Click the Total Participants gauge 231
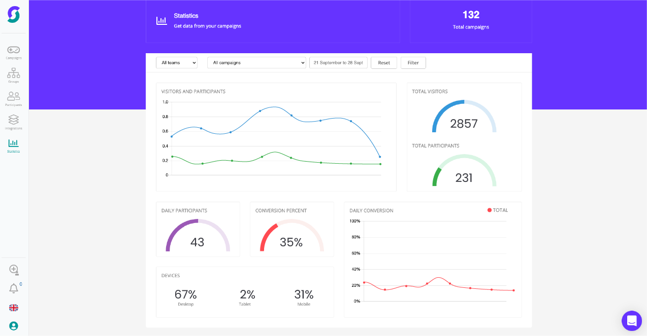647x336 pixels. pyautogui.click(x=464, y=171)
